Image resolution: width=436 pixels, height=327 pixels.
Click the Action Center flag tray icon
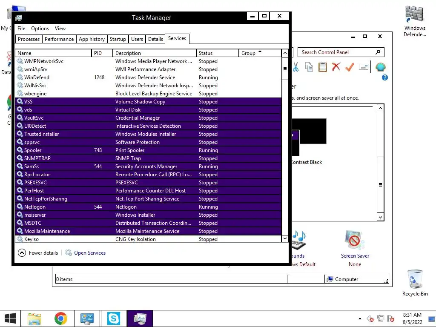pyautogui.click(x=391, y=318)
